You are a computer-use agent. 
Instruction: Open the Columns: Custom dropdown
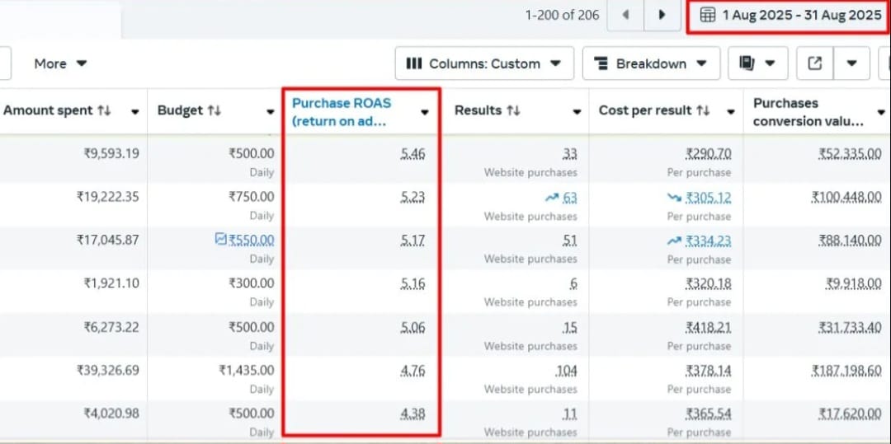pyautogui.click(x=483, y=63)
